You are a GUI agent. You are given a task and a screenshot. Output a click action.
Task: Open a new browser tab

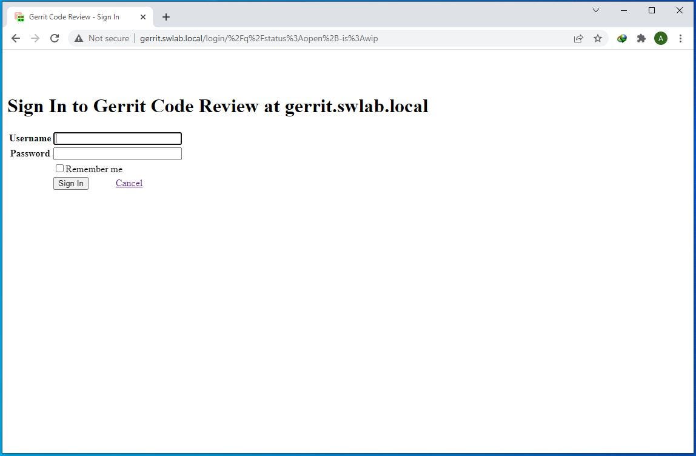point(166,16)
